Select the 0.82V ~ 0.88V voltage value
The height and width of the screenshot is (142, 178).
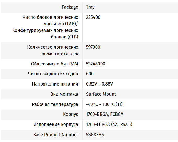coord(99,84)
